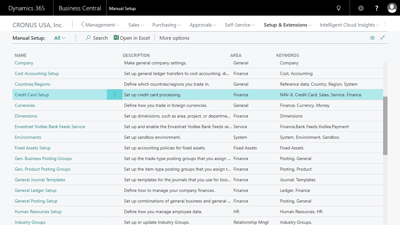Click More options in the action bar
Screen dimensions: 400x225
[174, 38]
